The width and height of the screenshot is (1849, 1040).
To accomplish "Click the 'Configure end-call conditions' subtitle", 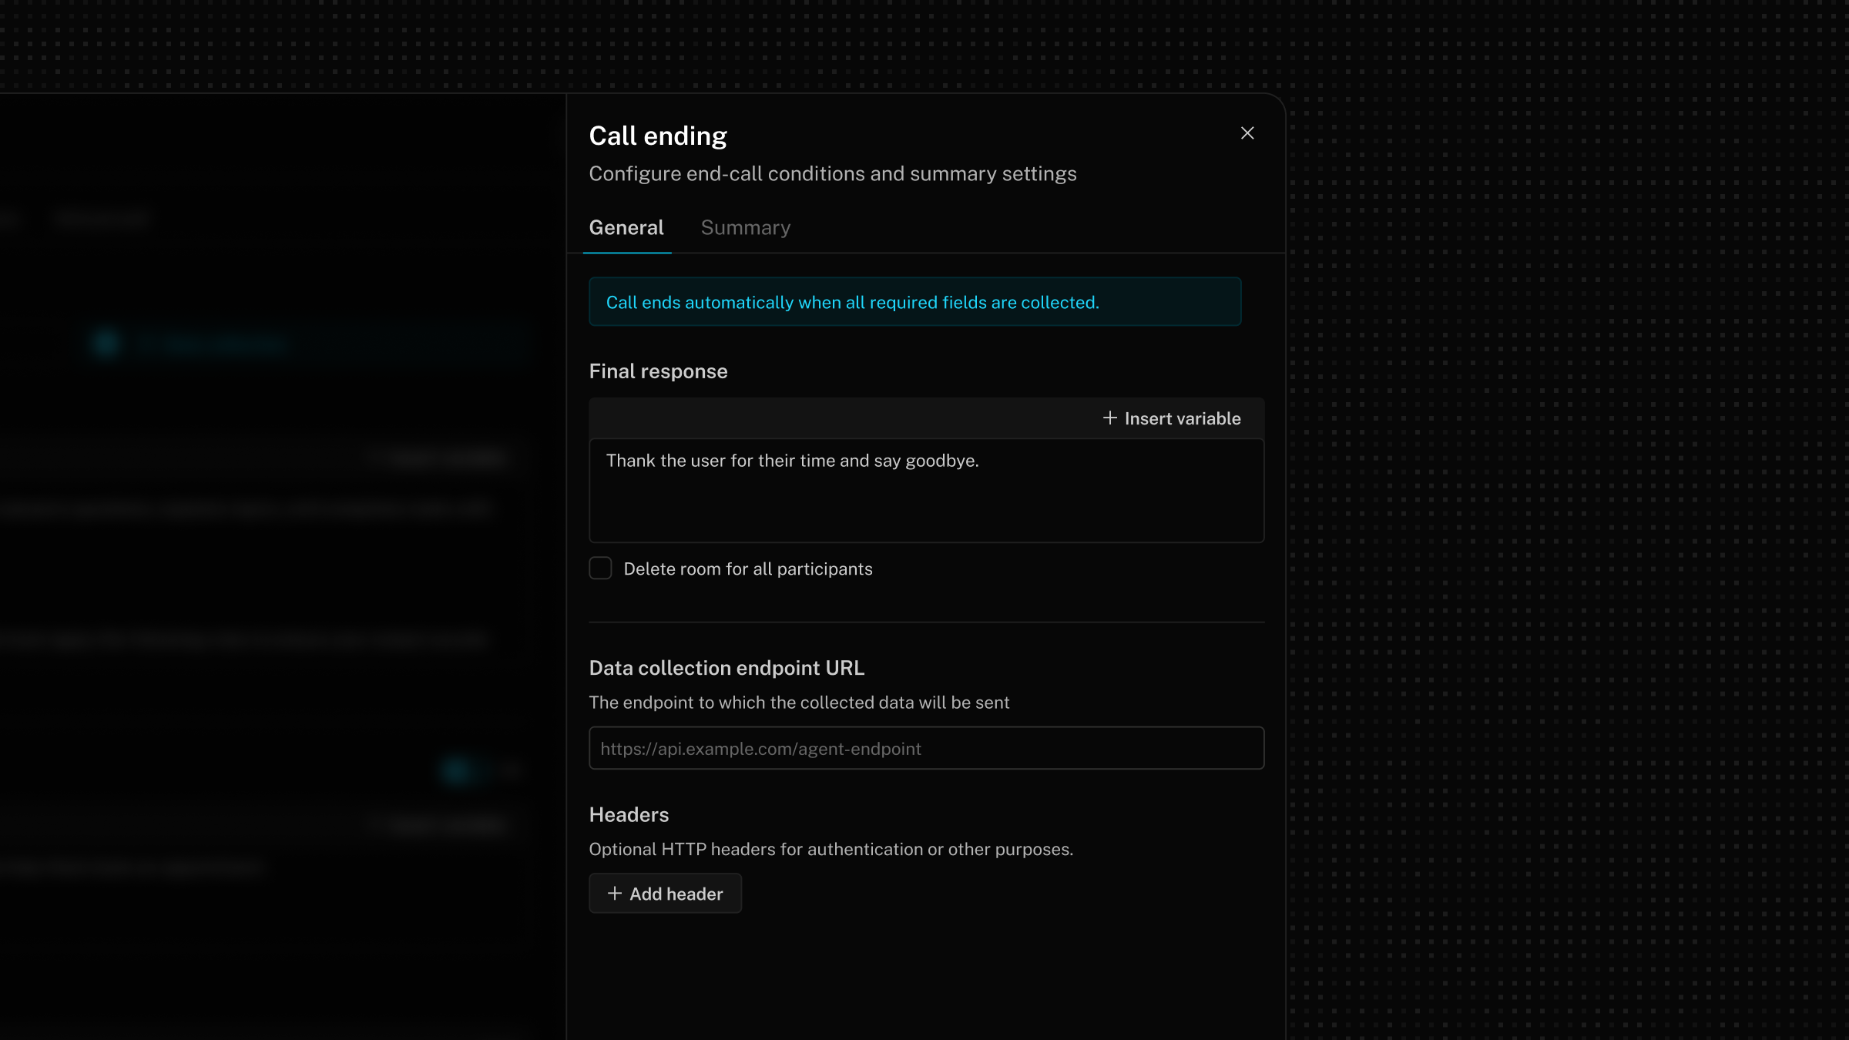I will 832,174.
